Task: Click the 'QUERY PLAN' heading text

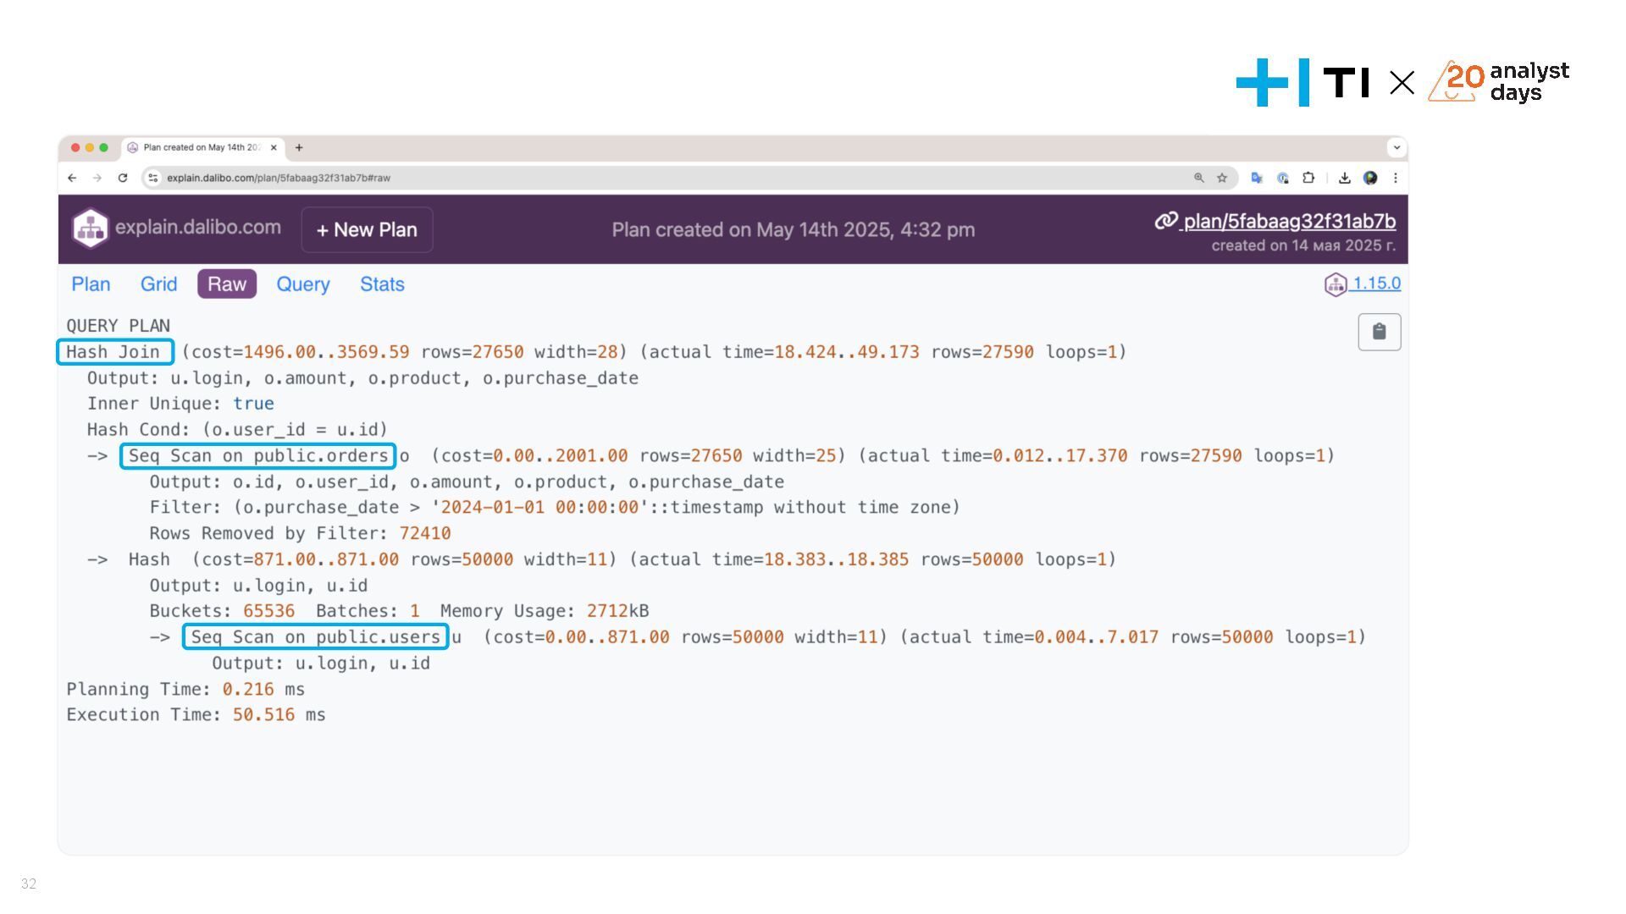Action: [118, 326]
